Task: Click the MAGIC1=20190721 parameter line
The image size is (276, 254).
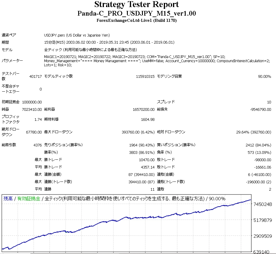Action: coord(135,57)
